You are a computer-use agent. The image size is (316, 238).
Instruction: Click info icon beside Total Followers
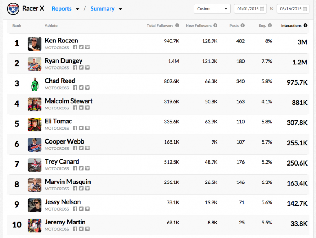point(177,26)
